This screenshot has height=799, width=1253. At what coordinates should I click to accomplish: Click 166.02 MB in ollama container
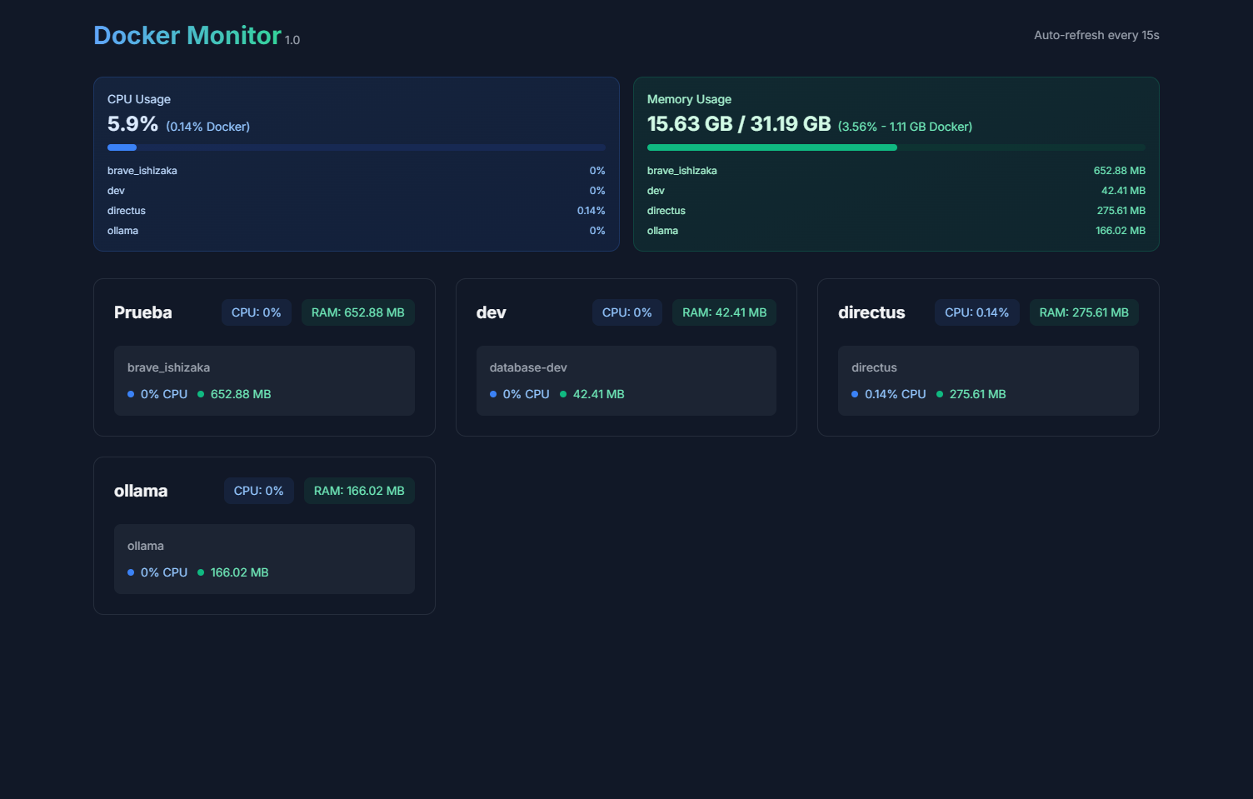click(240, 572)
